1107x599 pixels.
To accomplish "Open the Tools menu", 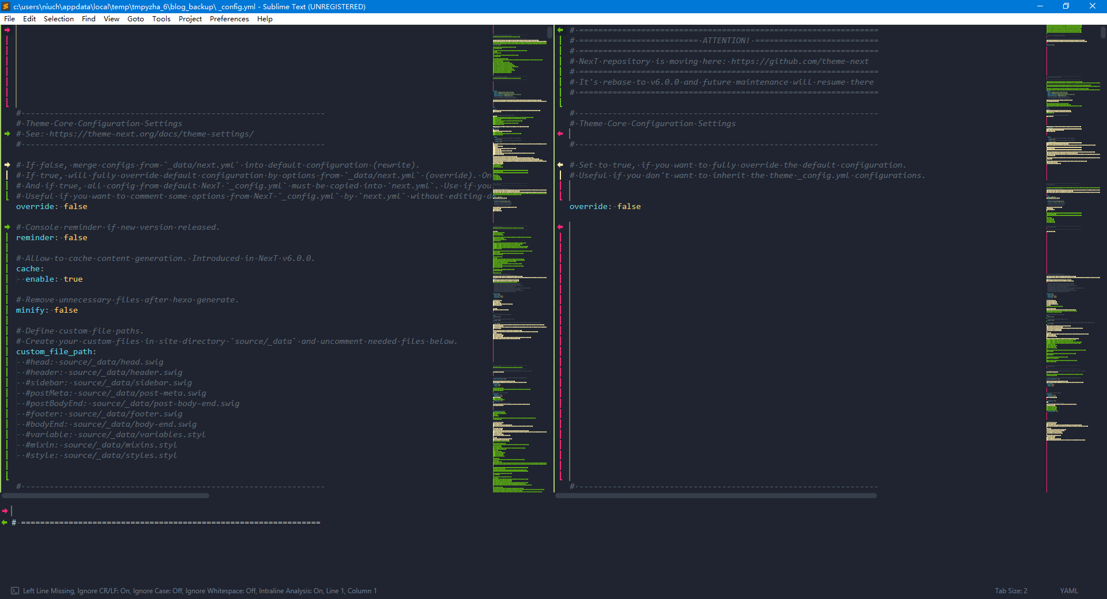I will tap(161, 18).
